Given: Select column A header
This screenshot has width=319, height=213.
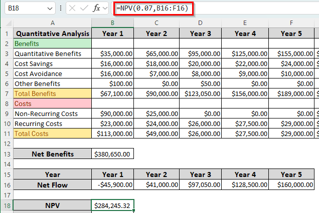Looking at the screenshot, I should (53, 23).
